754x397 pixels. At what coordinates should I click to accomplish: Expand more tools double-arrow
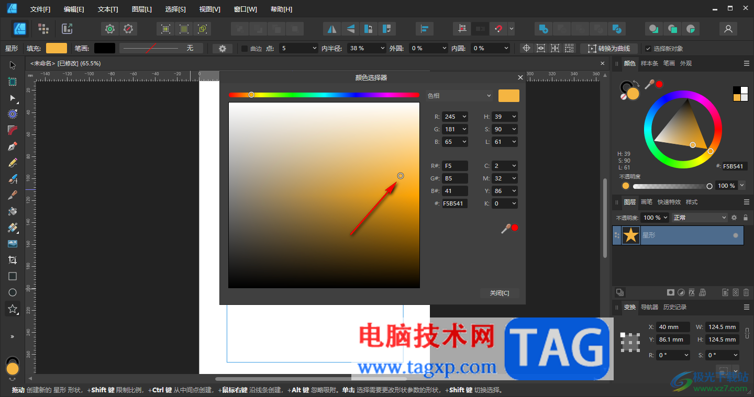[x=13, y=337]
